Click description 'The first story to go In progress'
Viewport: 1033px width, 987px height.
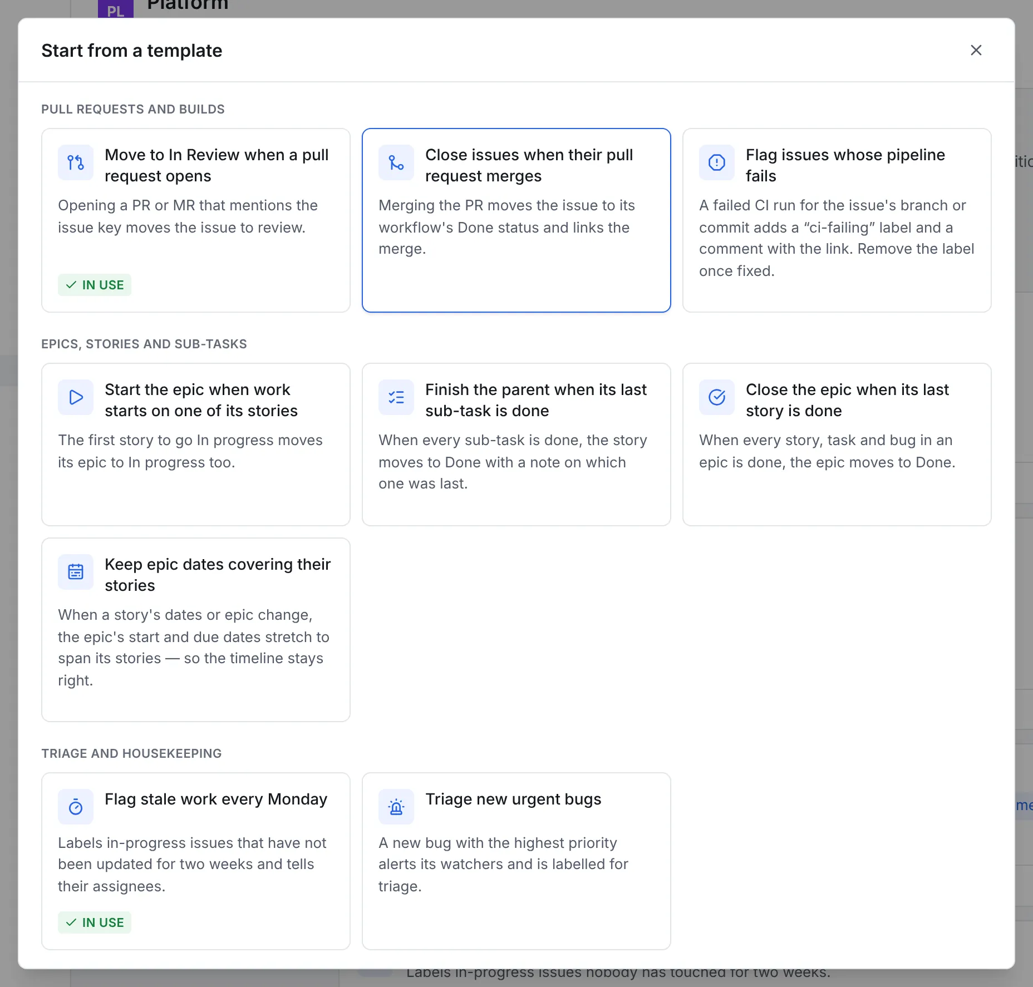(190, 451)
